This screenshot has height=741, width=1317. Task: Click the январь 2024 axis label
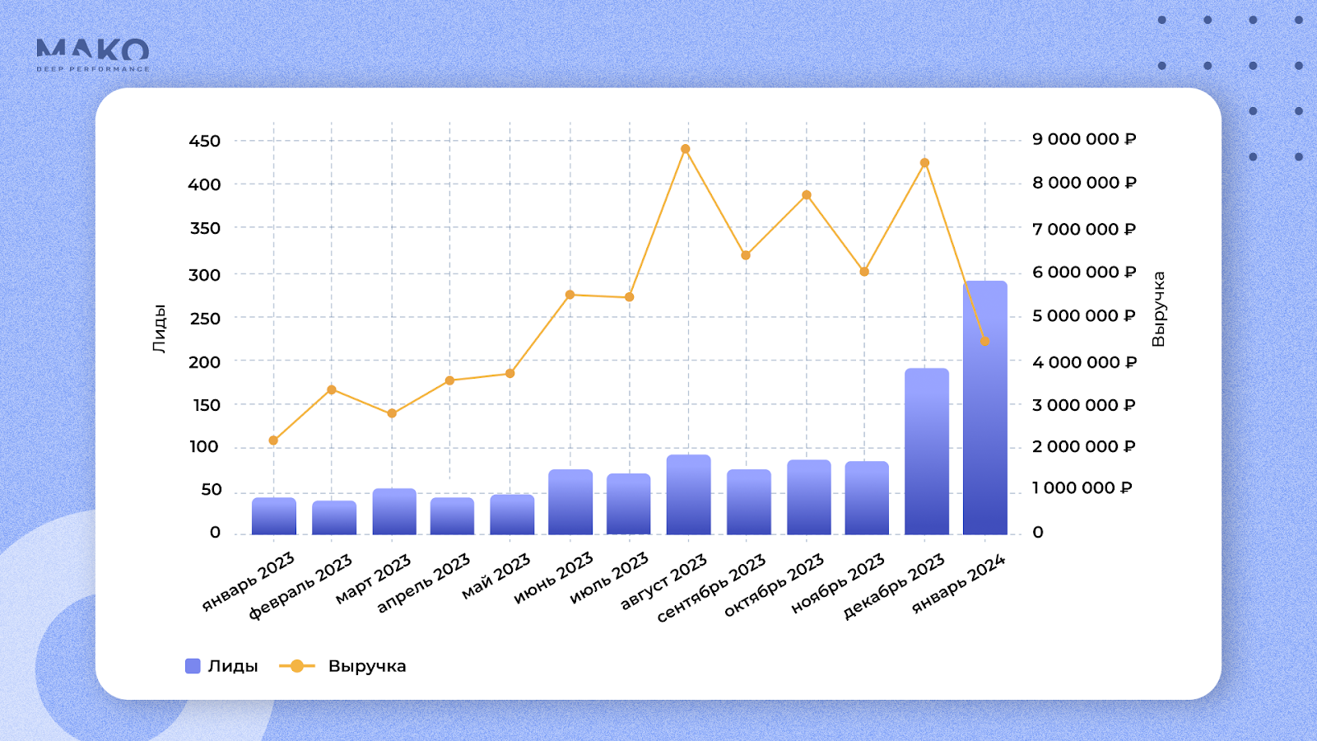tap(959, 584)
